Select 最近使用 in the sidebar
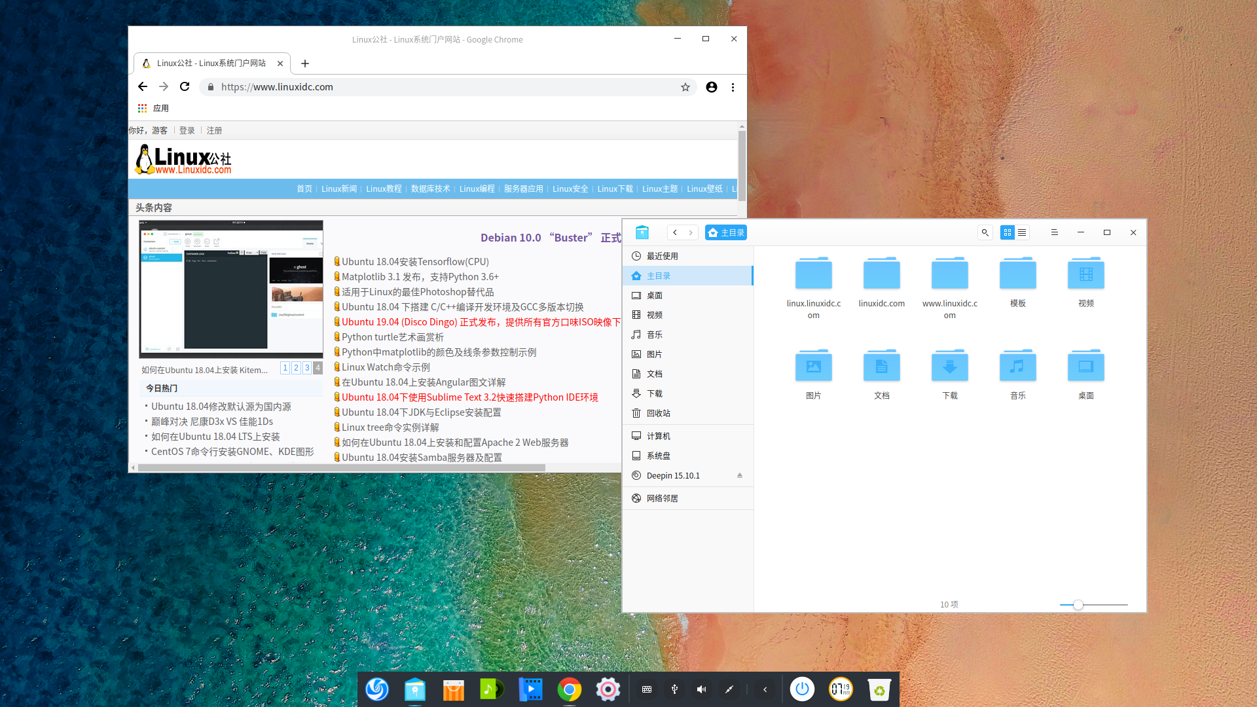Screen dimensions: 1257x707 (x=687, y=256)
